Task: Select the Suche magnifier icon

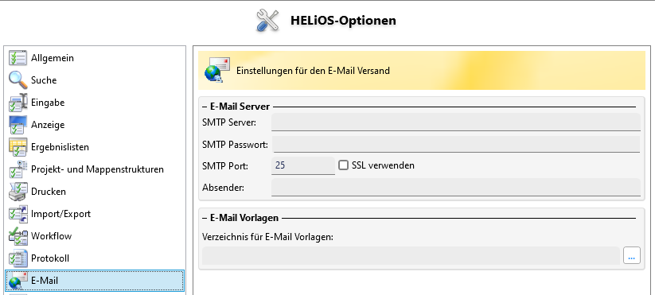Action: (18, 80)
